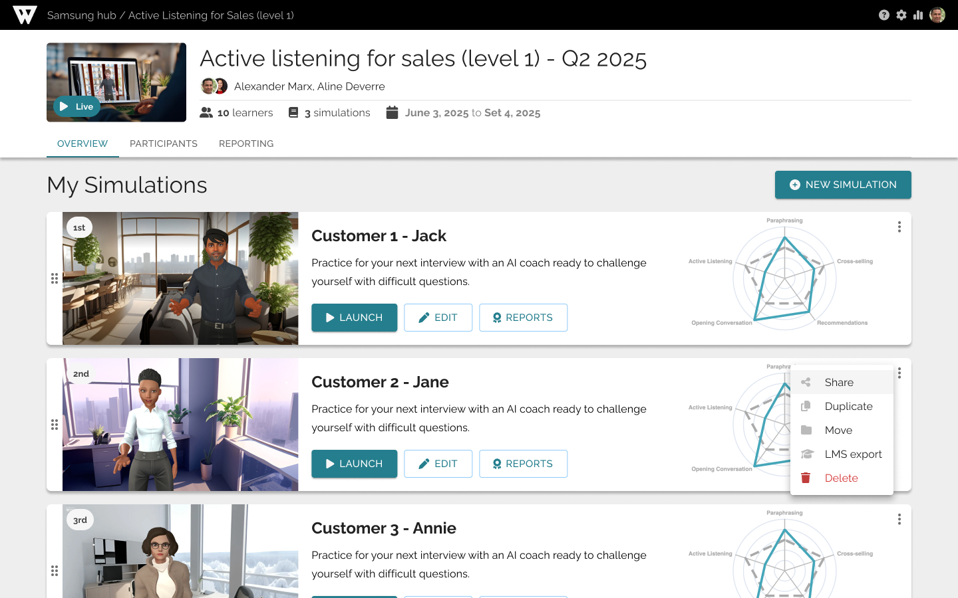Grab the drag handle for Customer 1 - Jack
The width and height of the screenshot is (958, 598).
click(55, 278)
